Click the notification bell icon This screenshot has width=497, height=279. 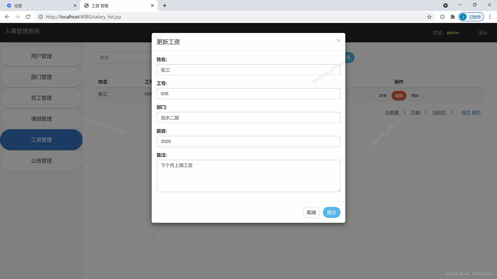pos(442,17)
